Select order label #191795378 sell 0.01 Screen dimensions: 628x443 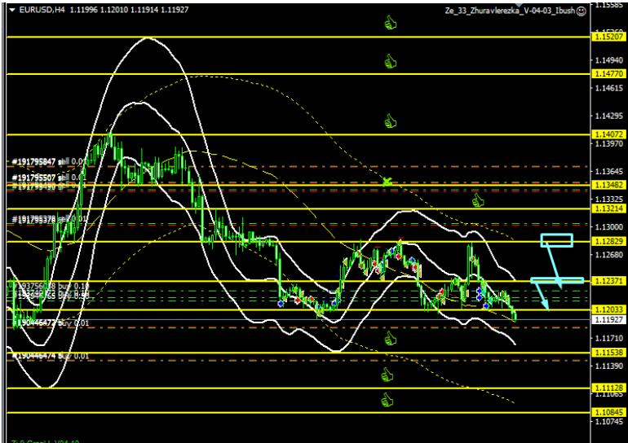[x=49, y=219]
